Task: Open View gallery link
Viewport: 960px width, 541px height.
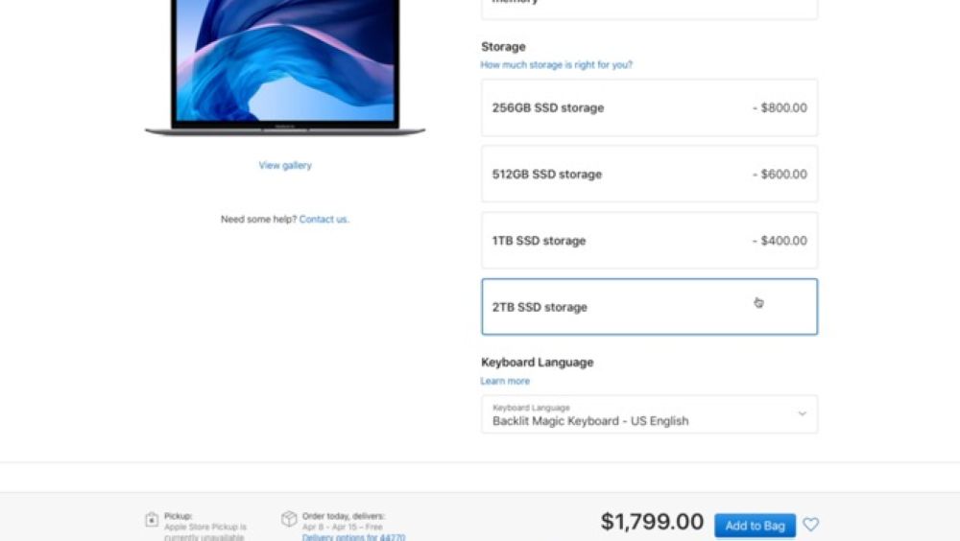Action: [285, 165]
